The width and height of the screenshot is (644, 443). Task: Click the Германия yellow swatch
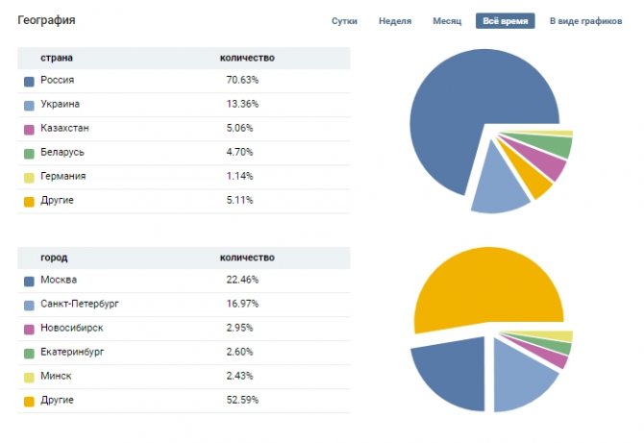(x=29, y=178)
